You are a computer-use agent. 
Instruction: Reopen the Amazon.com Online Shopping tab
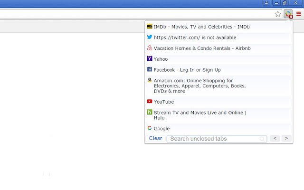click(218, 85)
